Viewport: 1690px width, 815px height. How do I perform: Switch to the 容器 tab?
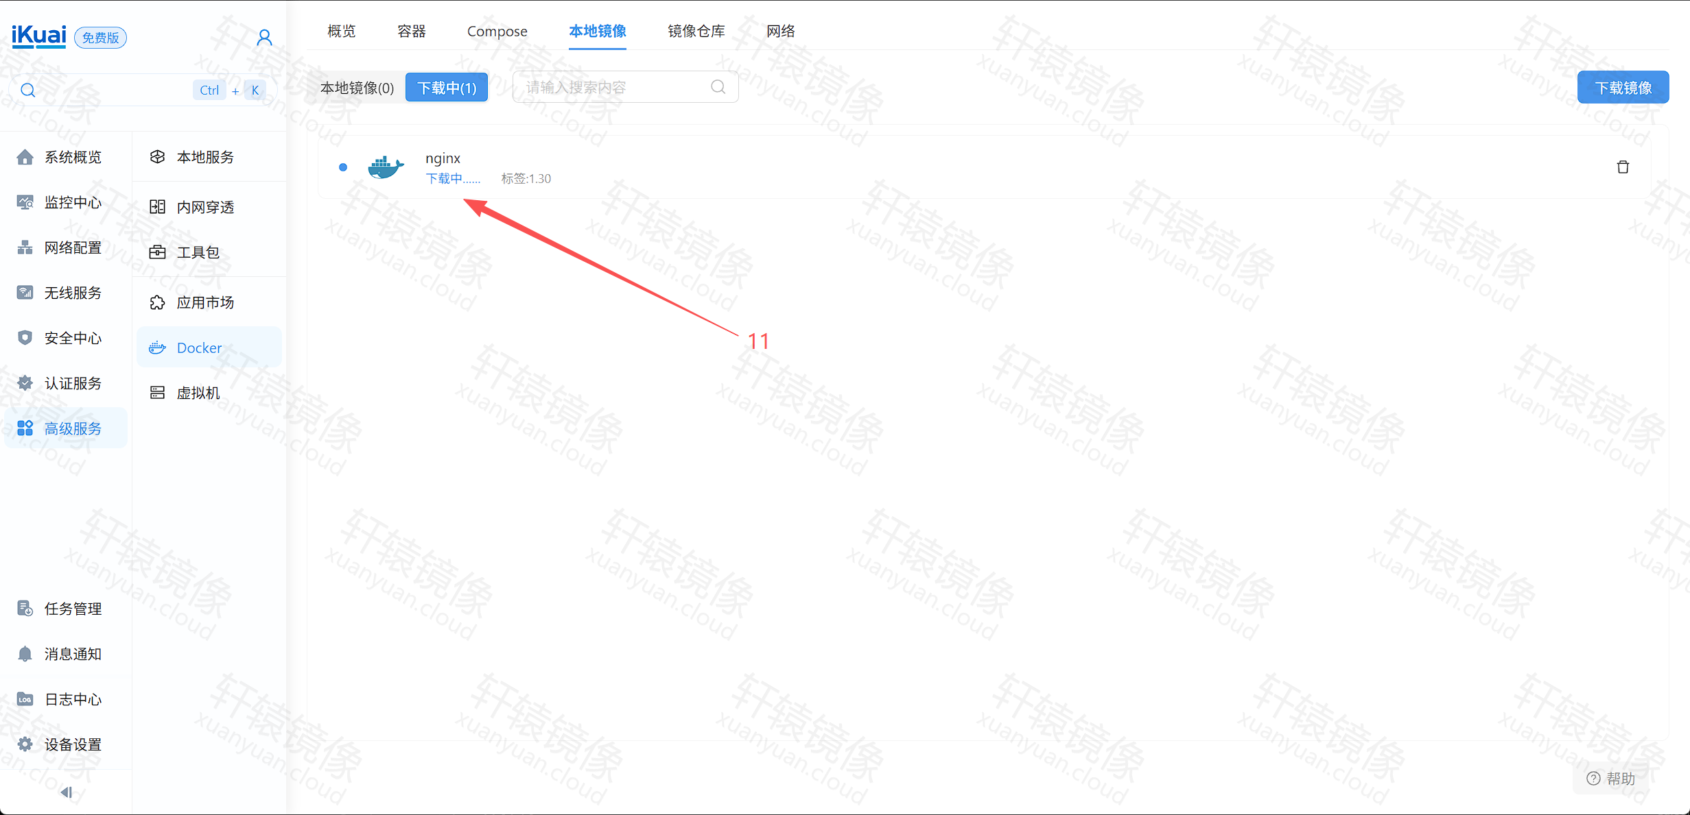(x=412, y=31)
